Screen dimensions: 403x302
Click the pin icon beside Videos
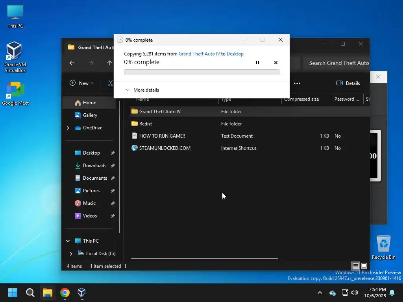pos(113,216)
